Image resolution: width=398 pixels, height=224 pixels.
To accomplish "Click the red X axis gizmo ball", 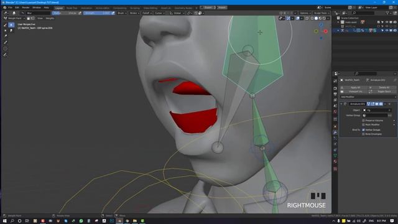I will (326, 31).
